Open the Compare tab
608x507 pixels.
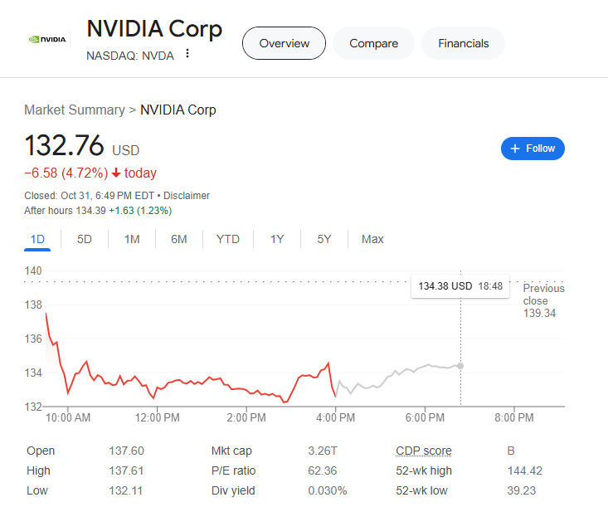(x=373, y=43)
